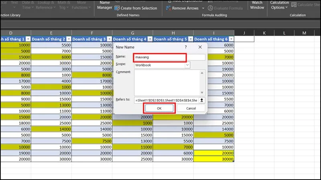Viewport: 321px width, 180px height.
Task: Click Create from Selection icon
Action: [x=117, y=8]
